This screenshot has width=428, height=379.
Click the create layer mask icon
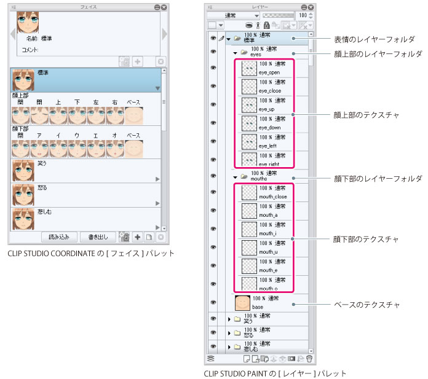(291, 358)
